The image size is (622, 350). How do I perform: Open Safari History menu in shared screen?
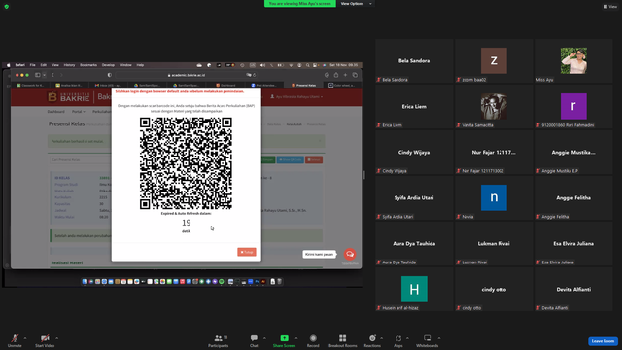click(x=69, y=65)
